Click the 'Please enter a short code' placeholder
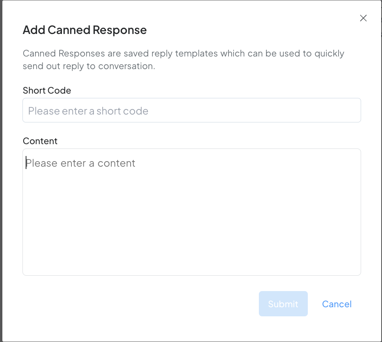382x342 pixels. (x=88, y=111)
